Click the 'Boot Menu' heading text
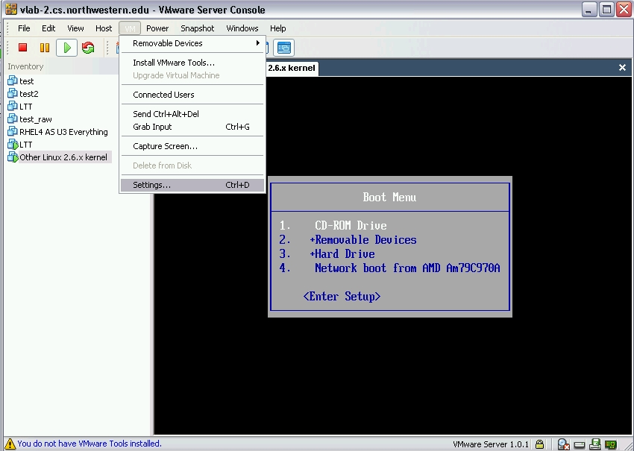634x451 pixels. 389,198
